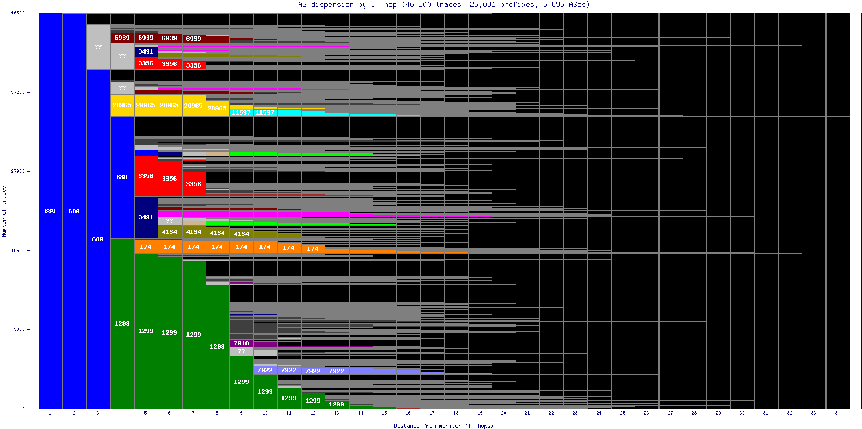This screenshot has width=862, height=429.
Task: Select the green AS 1299 block at hop 11
Action: point(289,398)
